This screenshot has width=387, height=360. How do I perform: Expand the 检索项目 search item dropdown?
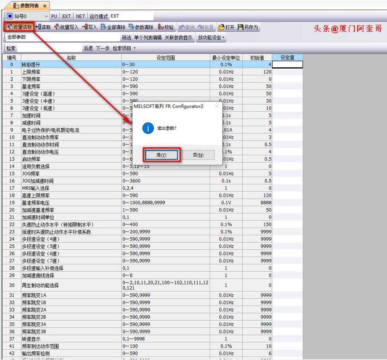tap(124, 48)
